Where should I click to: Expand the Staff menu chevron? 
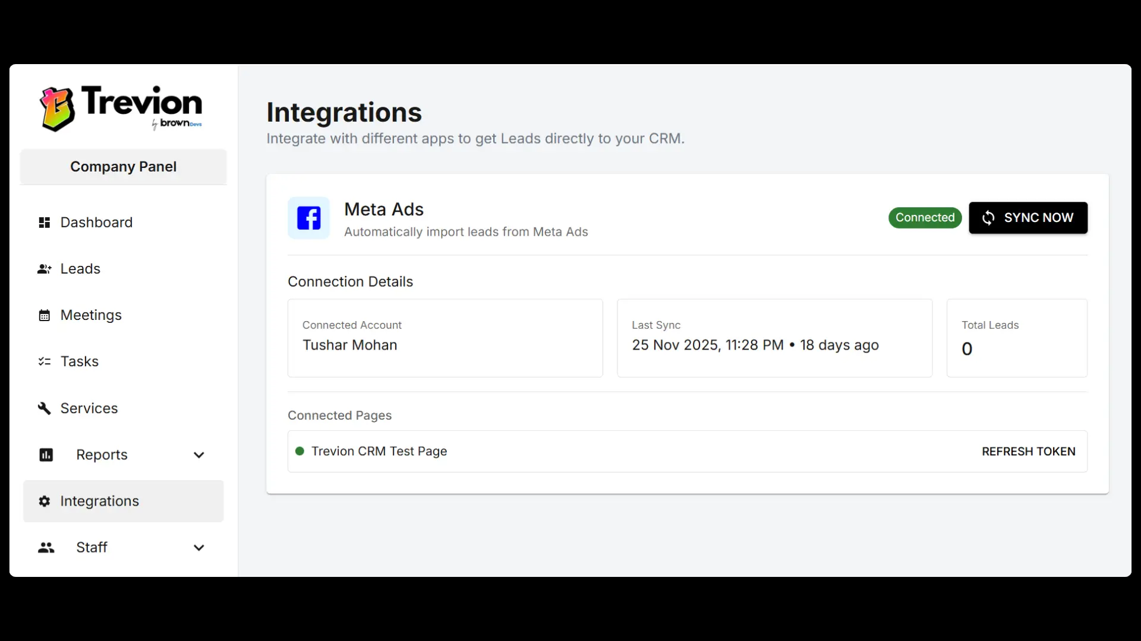199,548
